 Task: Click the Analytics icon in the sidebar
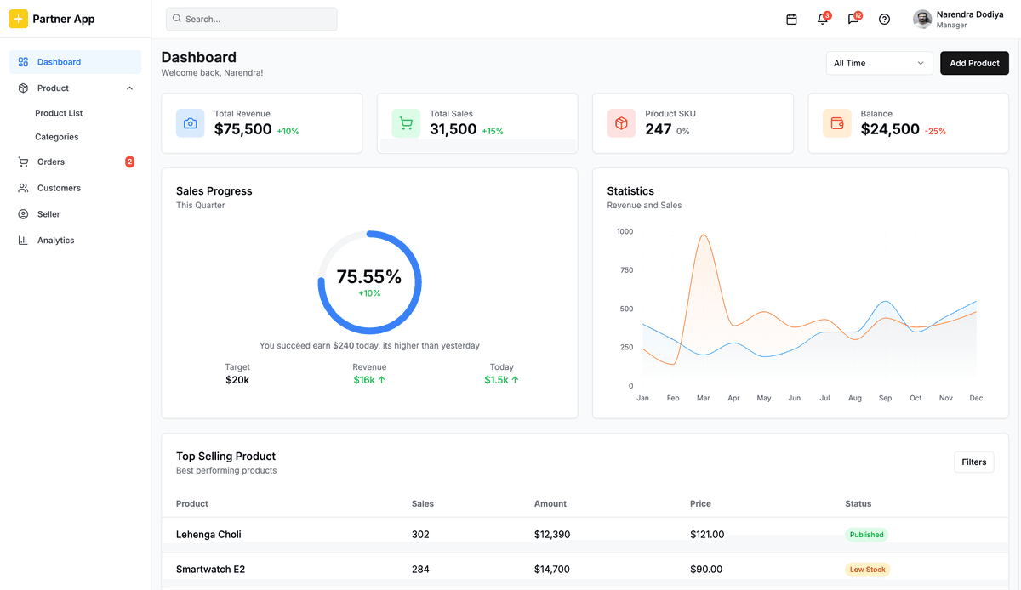[24, 240]
